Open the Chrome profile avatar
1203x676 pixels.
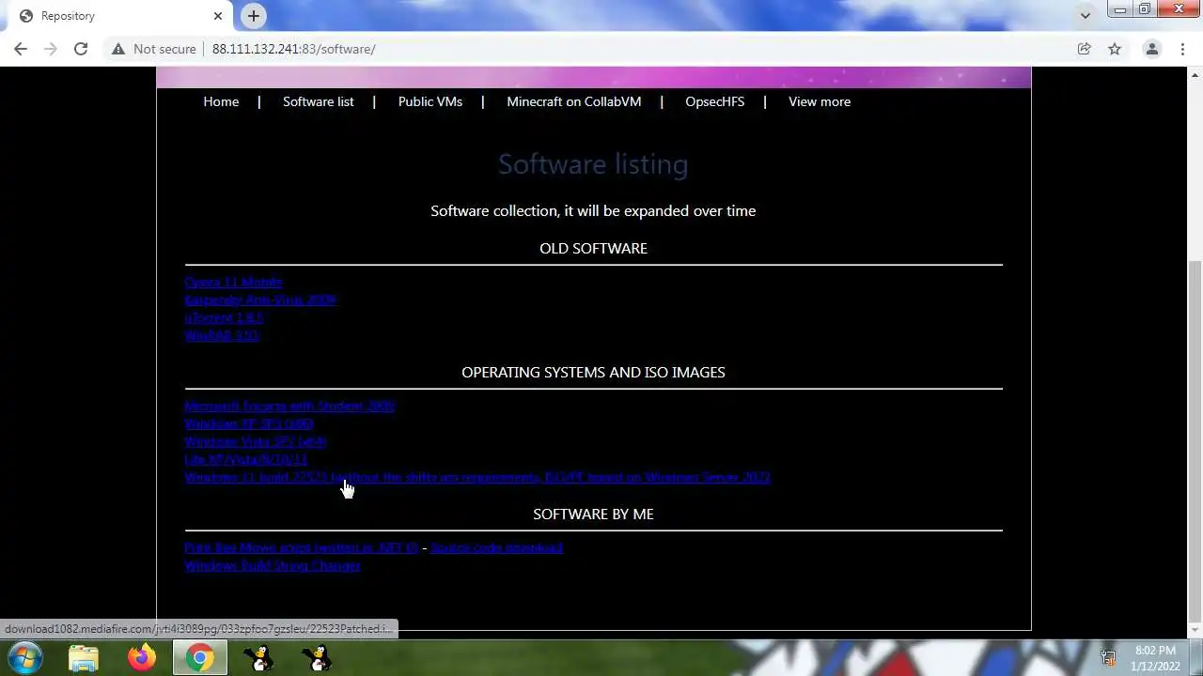tap(1151, 49)
